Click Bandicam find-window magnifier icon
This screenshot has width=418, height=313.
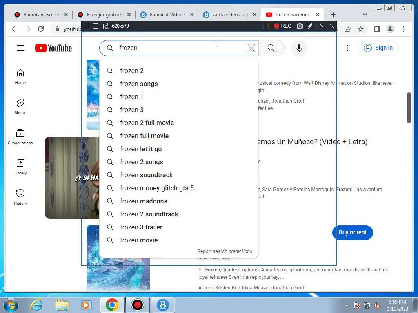pos(106,26)
